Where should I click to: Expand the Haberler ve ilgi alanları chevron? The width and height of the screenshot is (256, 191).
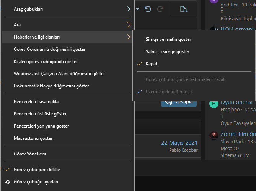129,37
